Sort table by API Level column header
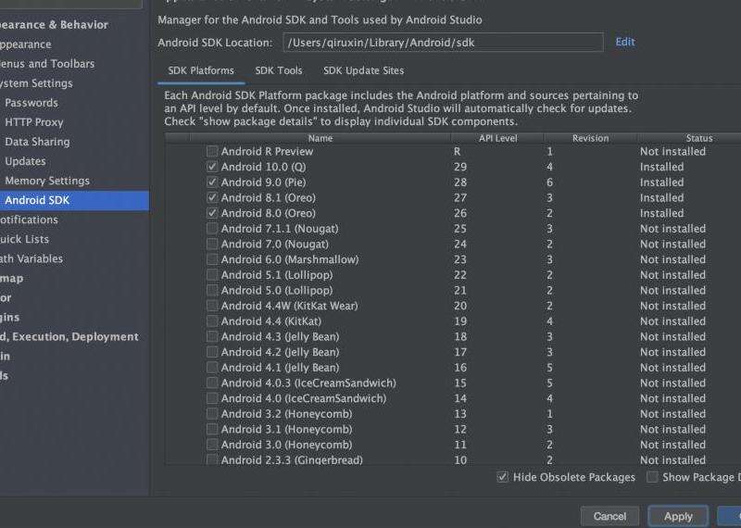 tap(497, 138)
